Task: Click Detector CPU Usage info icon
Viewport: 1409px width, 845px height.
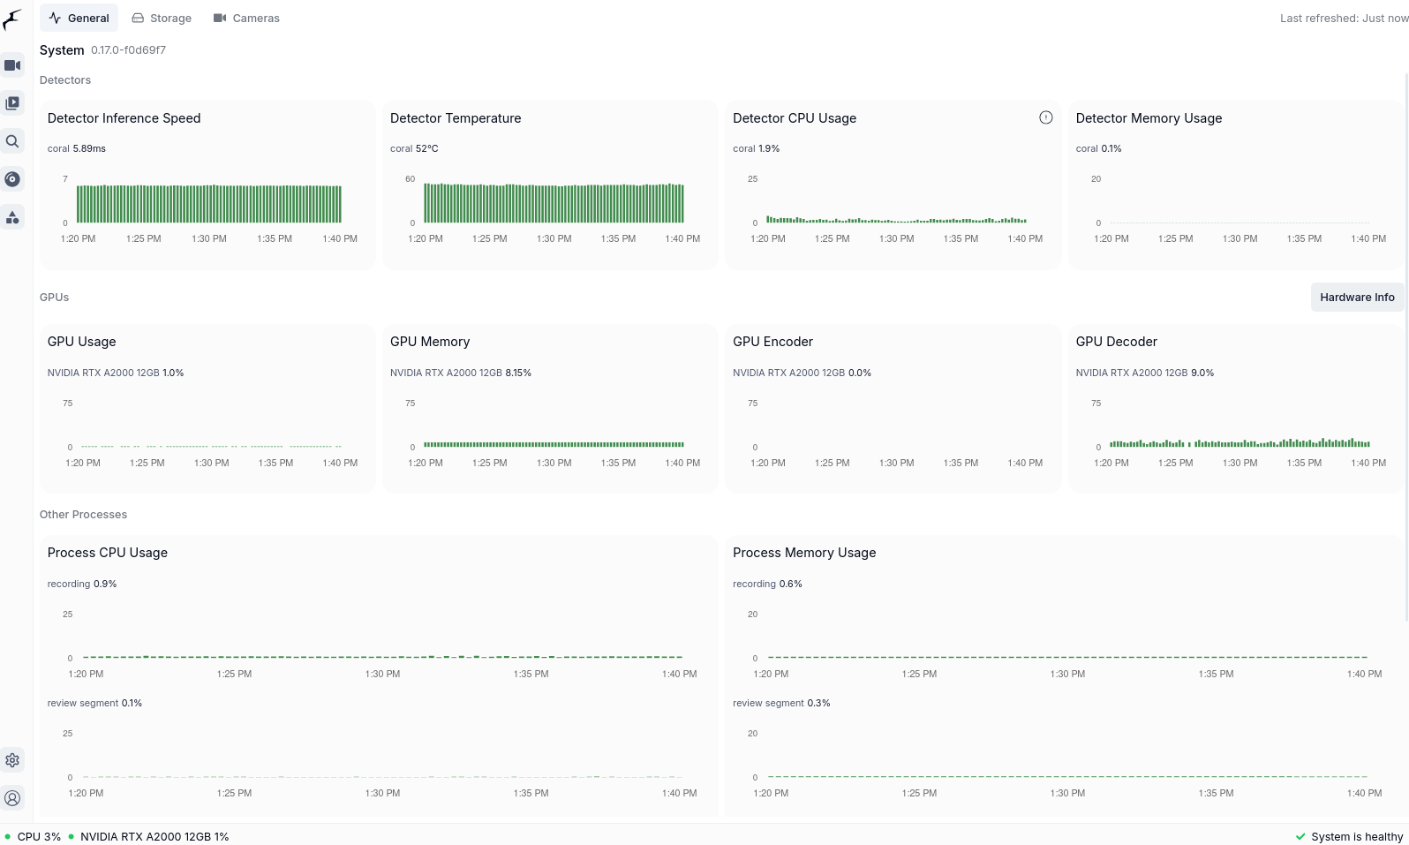Action: pyautogui.click(x=1045, y=117)
